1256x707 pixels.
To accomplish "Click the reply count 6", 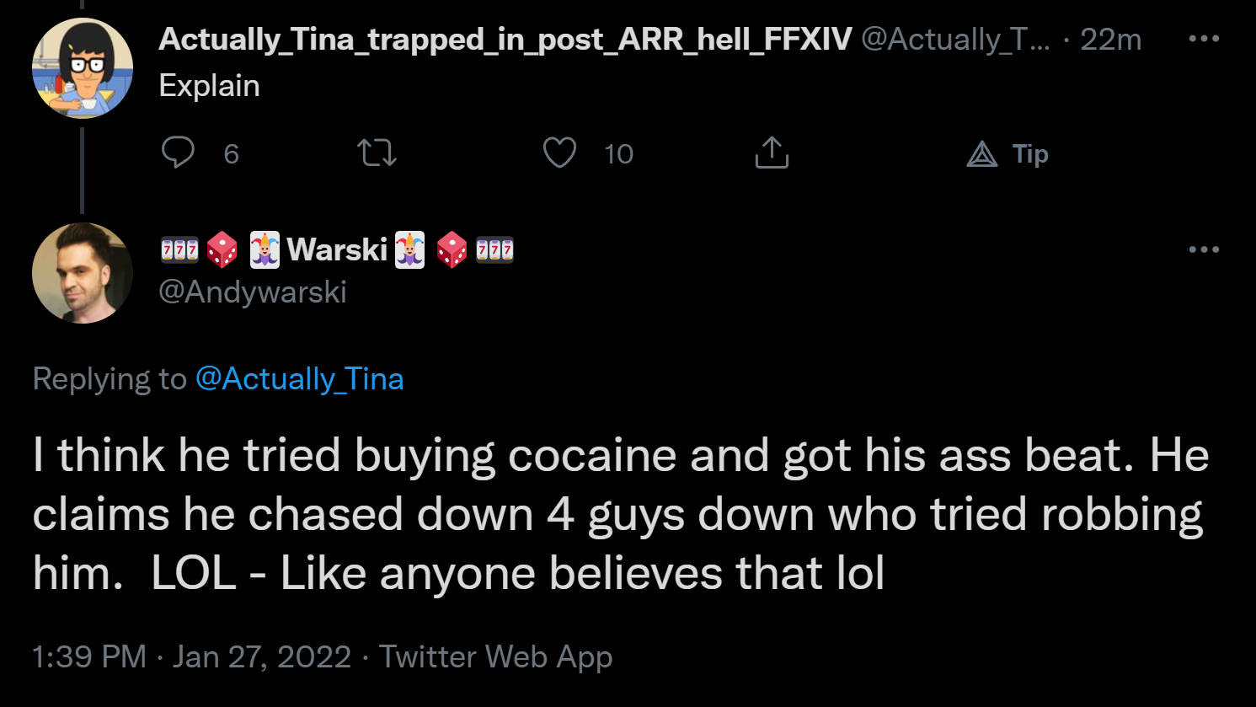I will 231,153.
